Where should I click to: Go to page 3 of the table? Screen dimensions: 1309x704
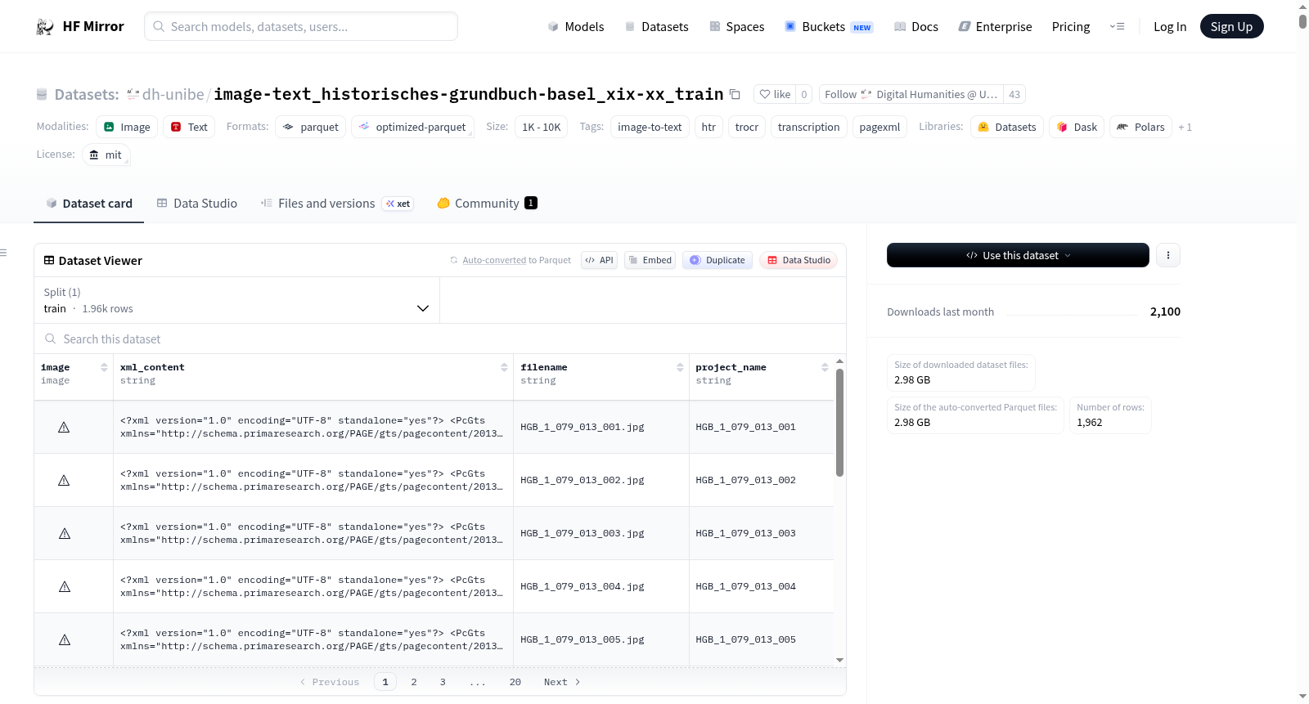443,682
